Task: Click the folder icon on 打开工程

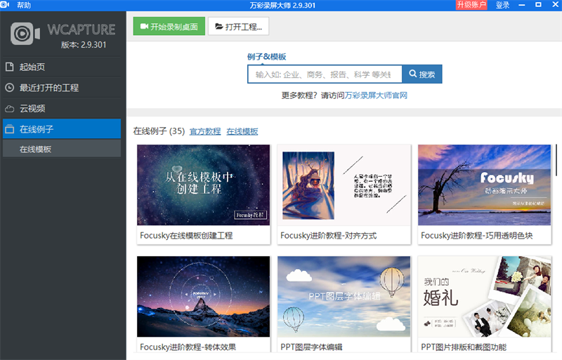Action: (x=218, y=26)
